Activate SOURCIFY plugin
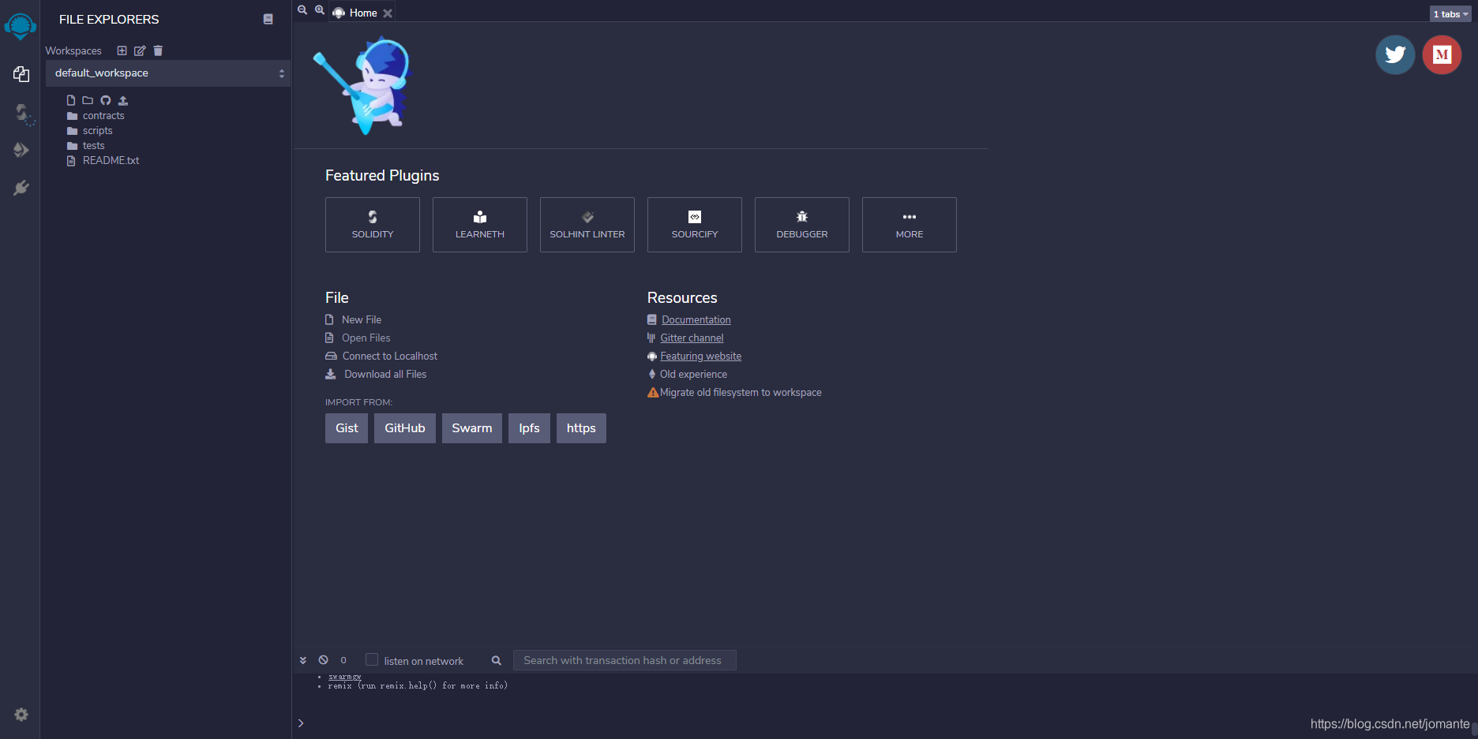 [x=695, y=225]
